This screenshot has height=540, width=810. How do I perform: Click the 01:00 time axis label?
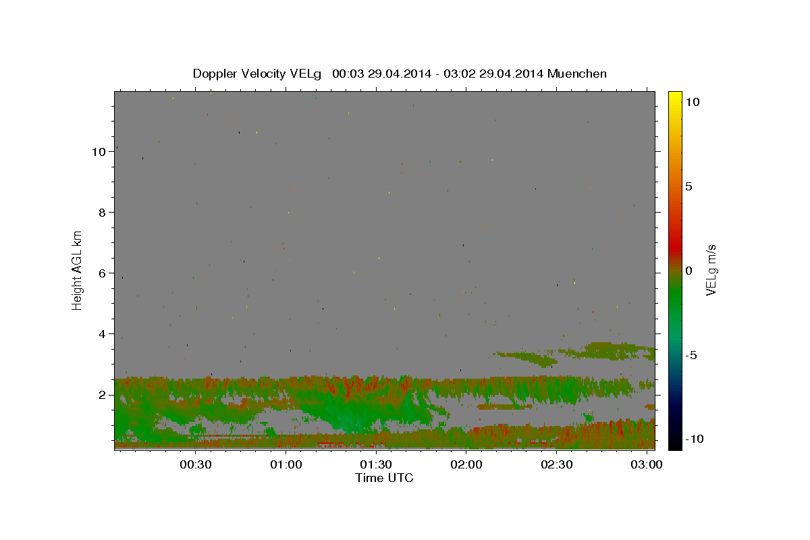(286, 465)
